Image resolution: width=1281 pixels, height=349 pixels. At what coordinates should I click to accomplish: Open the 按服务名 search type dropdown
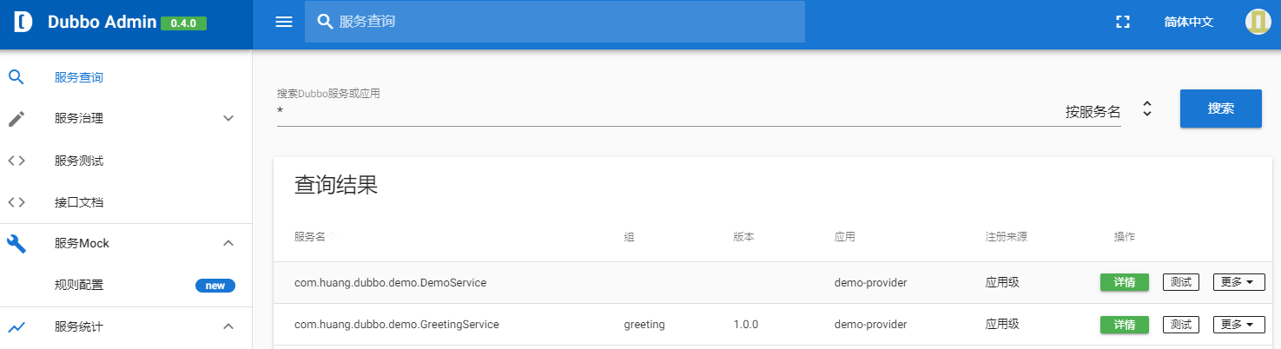pos(1147,109)
